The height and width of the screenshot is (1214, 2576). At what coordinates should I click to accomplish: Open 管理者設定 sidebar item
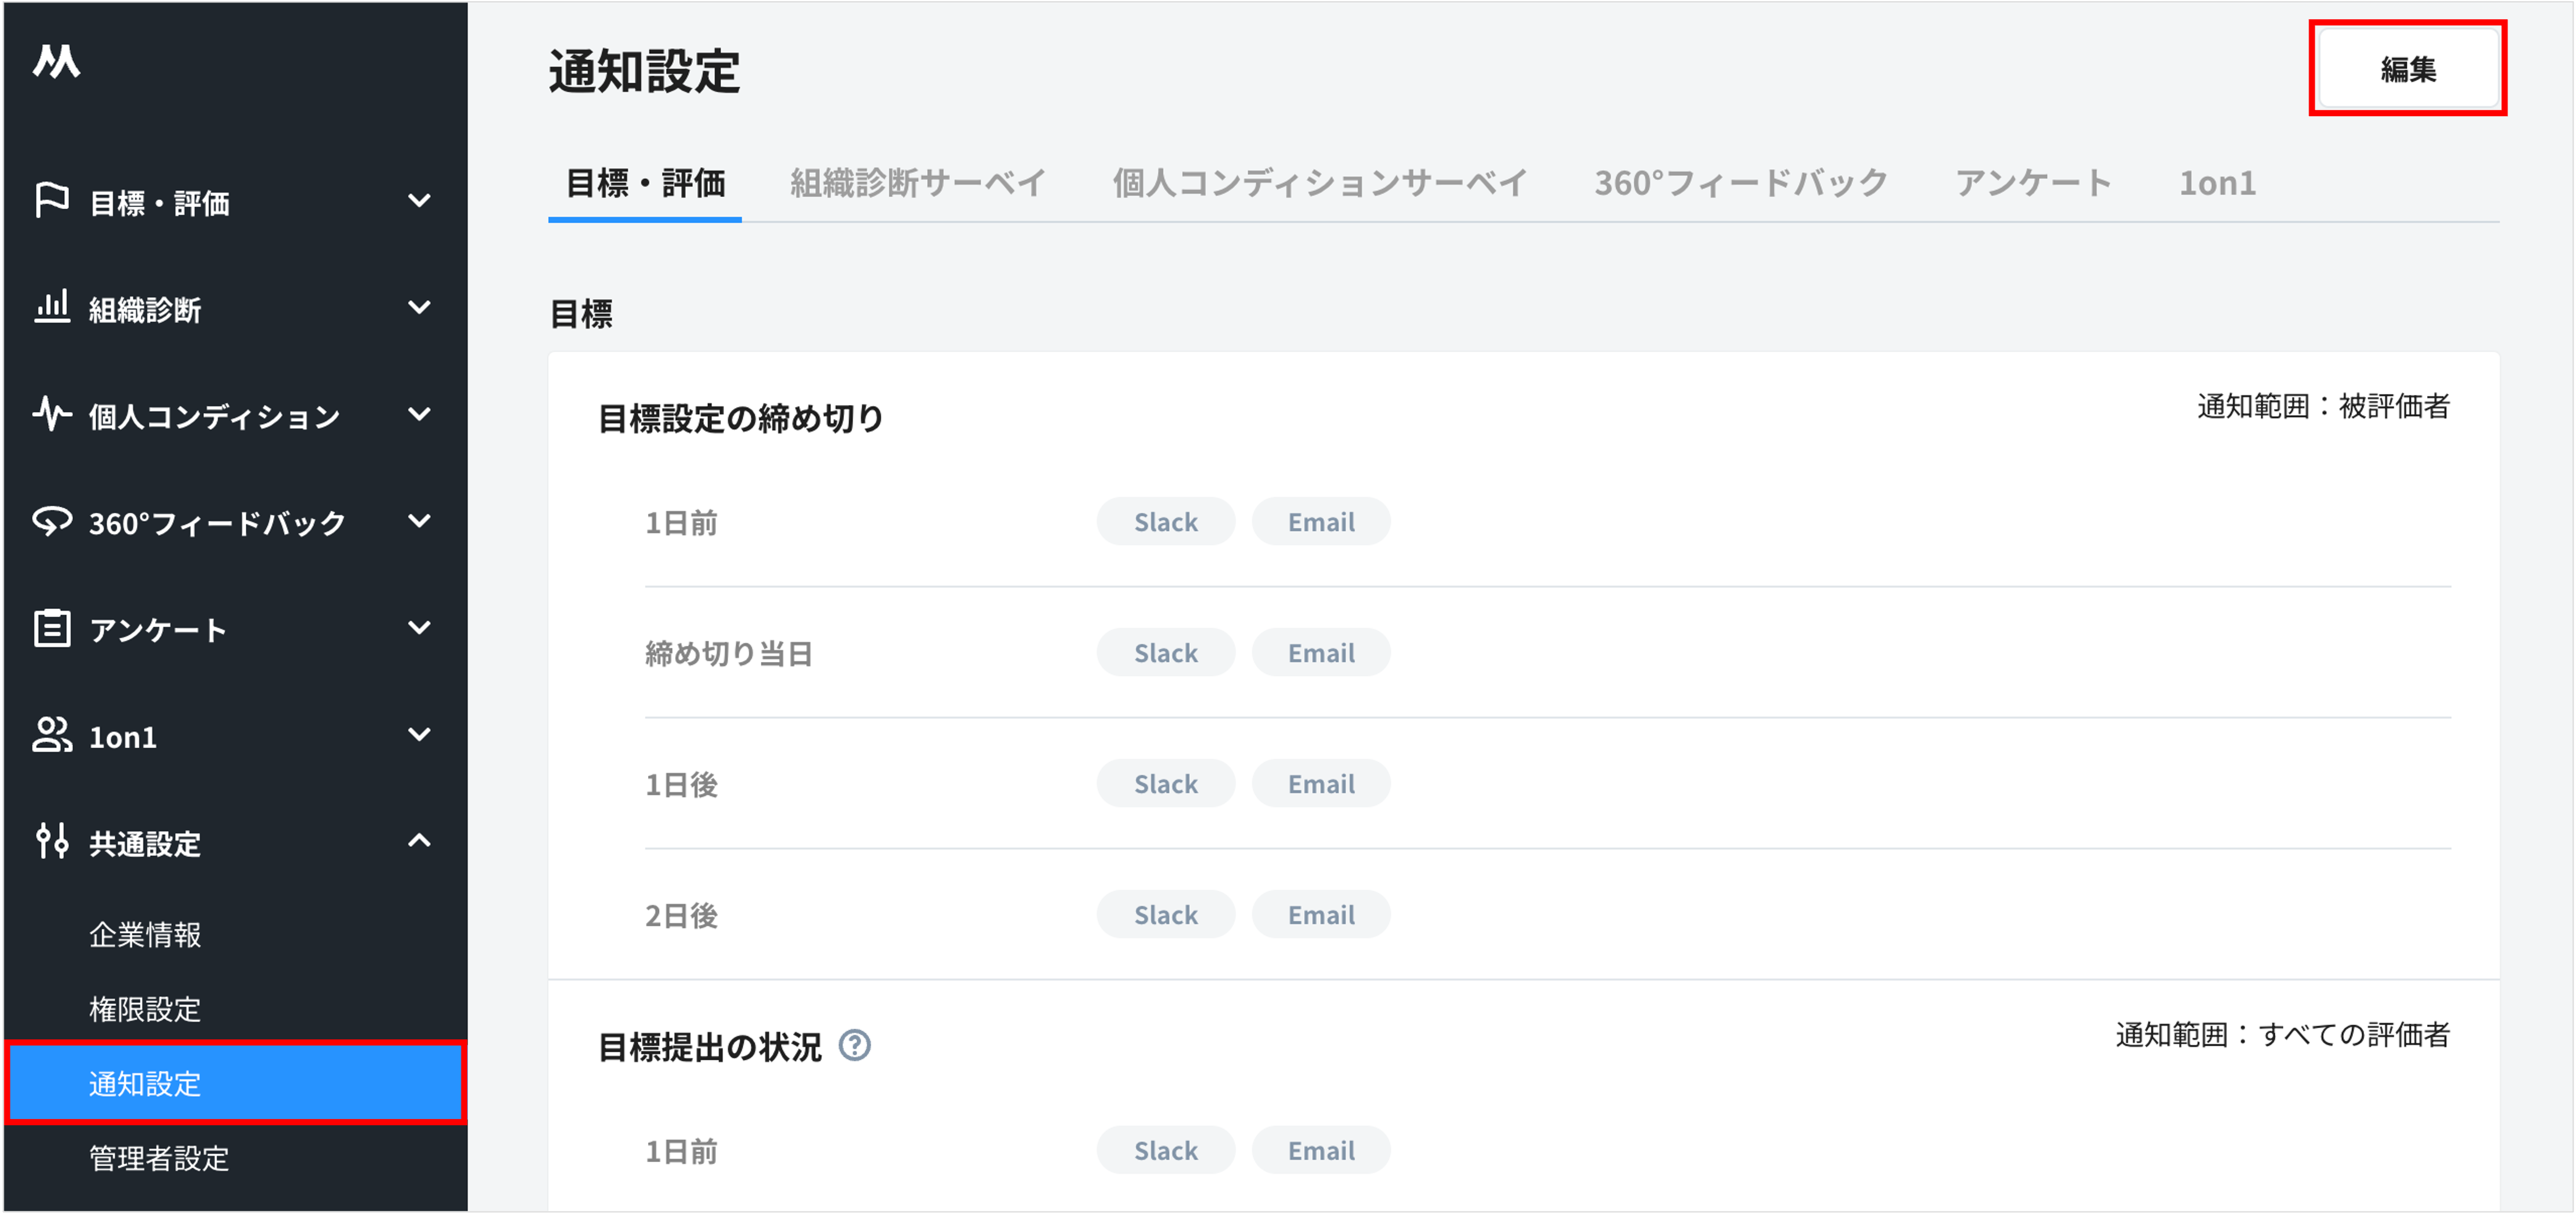pos(159,1158)
